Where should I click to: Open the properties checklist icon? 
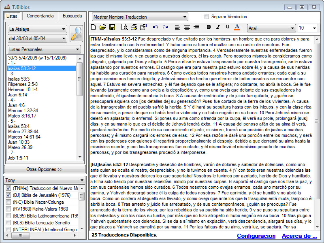(143, 27)
